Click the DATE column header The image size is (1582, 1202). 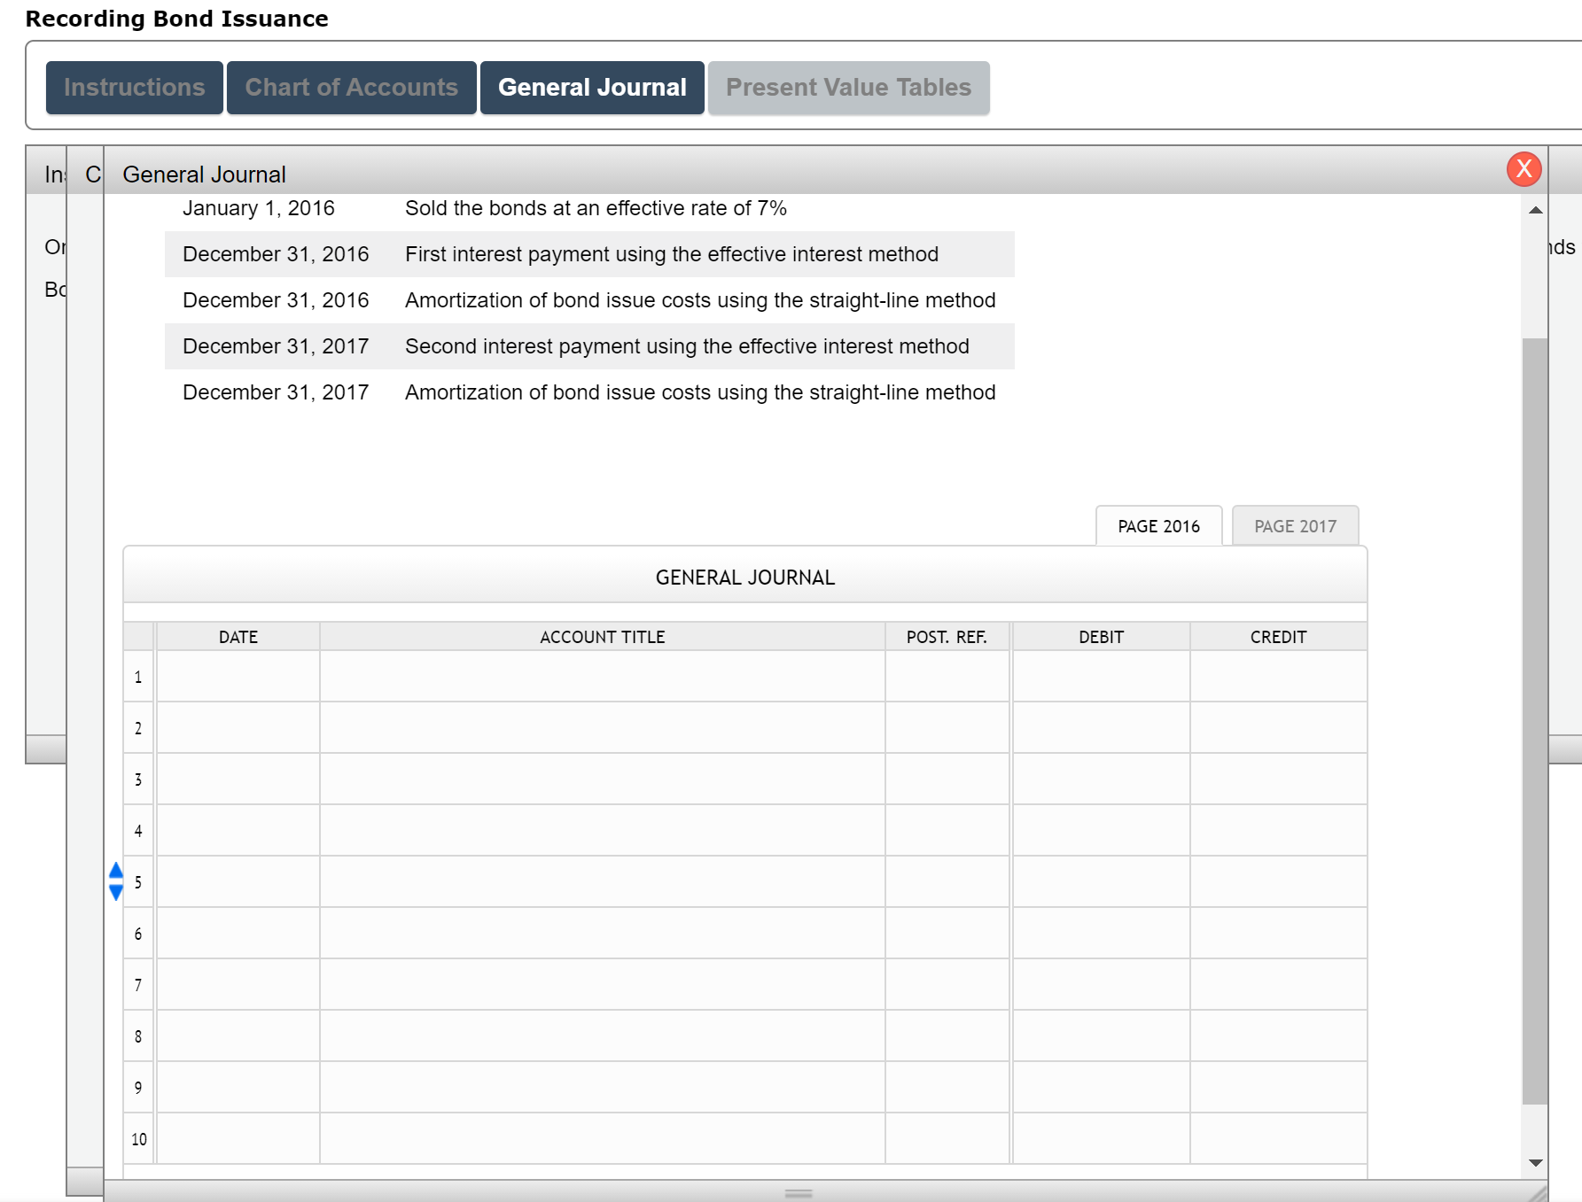click(x=238, y=637)
